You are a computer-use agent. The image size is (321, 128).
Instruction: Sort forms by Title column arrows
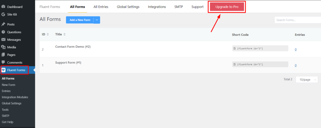[x=64, y=34]
